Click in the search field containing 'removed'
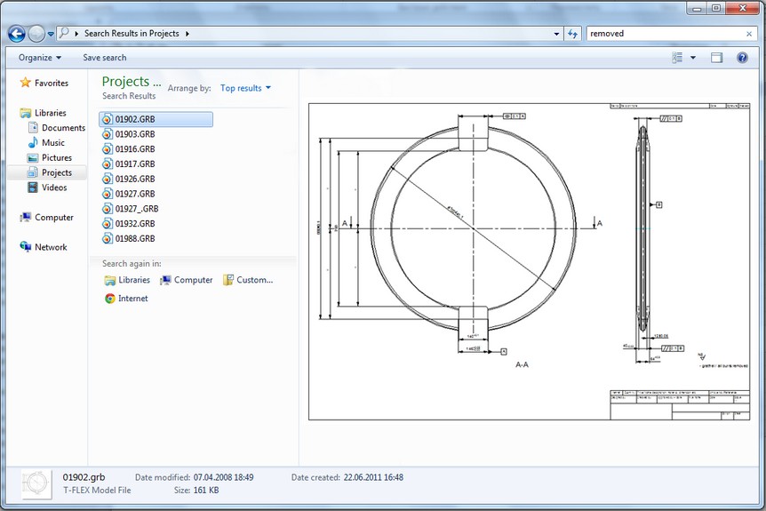 (x=662, y=34)
